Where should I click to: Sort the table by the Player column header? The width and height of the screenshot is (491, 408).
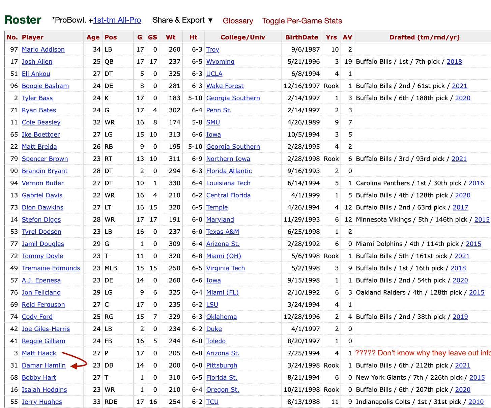pos(33,37)
